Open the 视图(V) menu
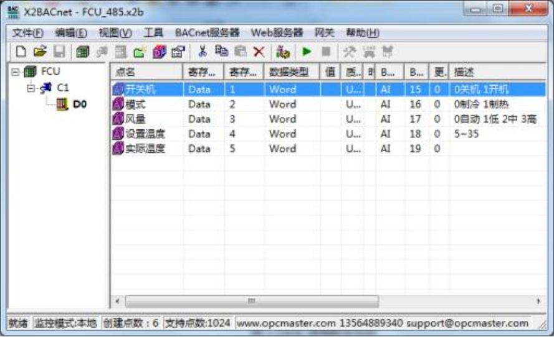 point(115,33)
